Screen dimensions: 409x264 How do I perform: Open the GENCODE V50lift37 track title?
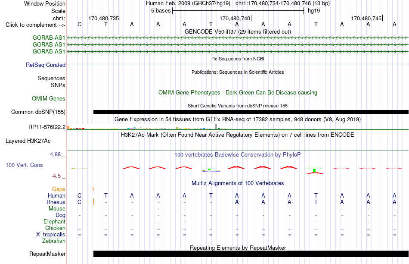click(238, 31)
